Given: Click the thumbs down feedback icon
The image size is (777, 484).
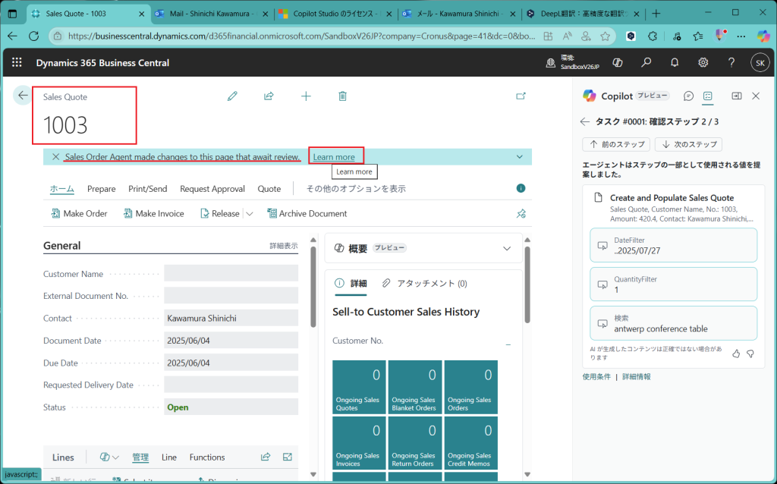Looking at the screenshot, I should (x=750, y=354).
